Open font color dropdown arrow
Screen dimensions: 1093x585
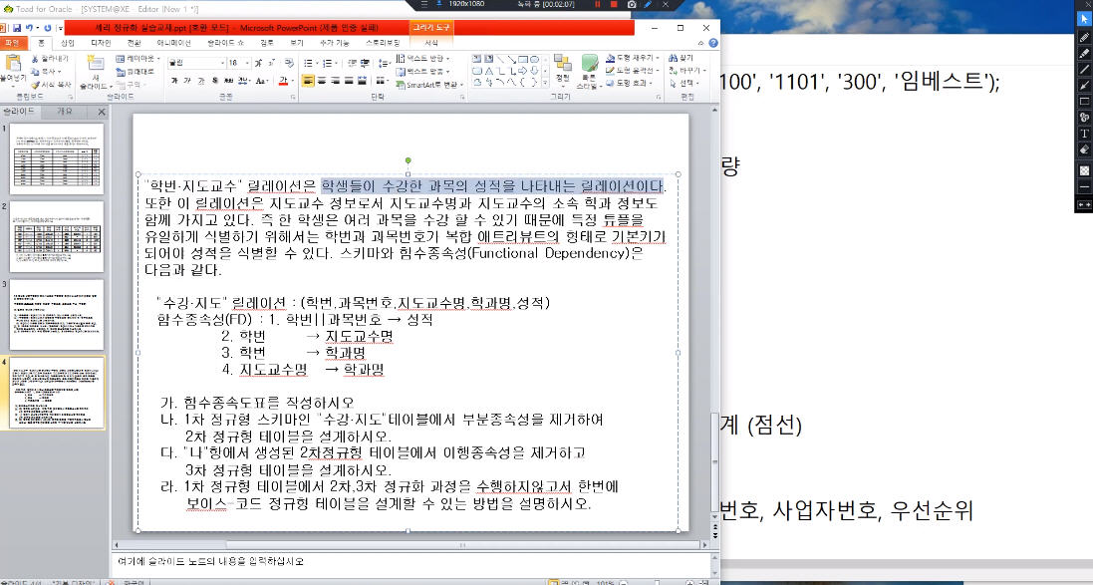pyautogui.click(x=293, y=81)
